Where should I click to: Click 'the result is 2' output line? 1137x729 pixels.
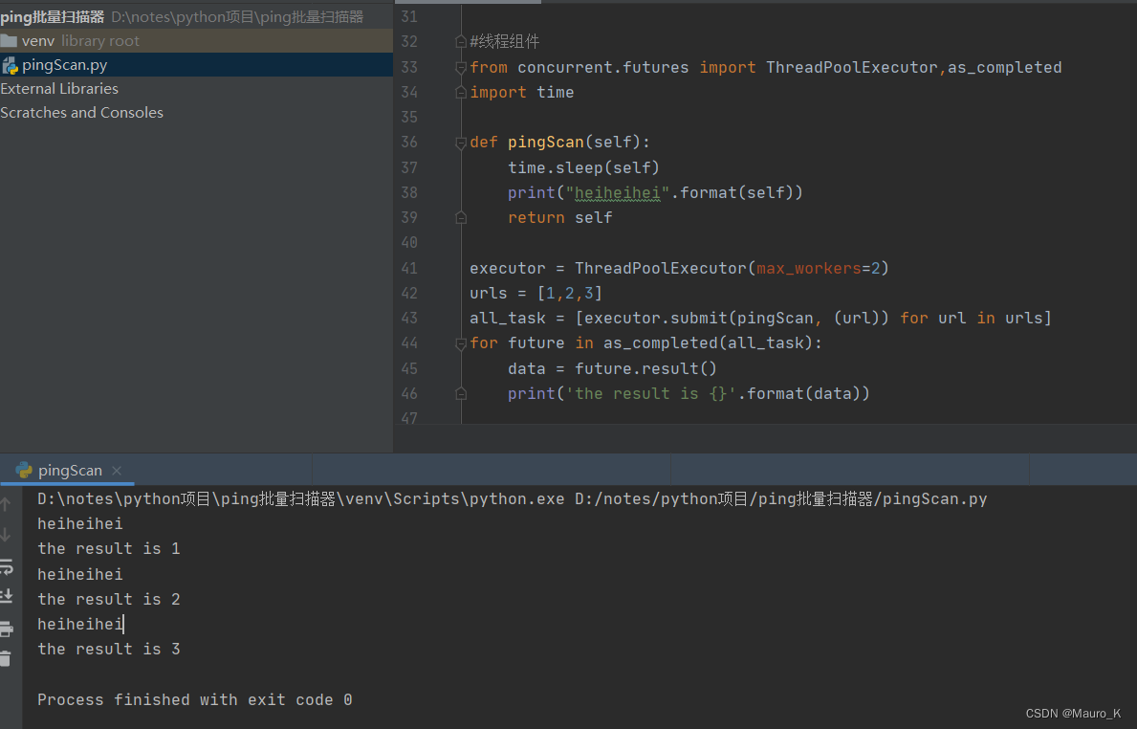coord(109,599)
